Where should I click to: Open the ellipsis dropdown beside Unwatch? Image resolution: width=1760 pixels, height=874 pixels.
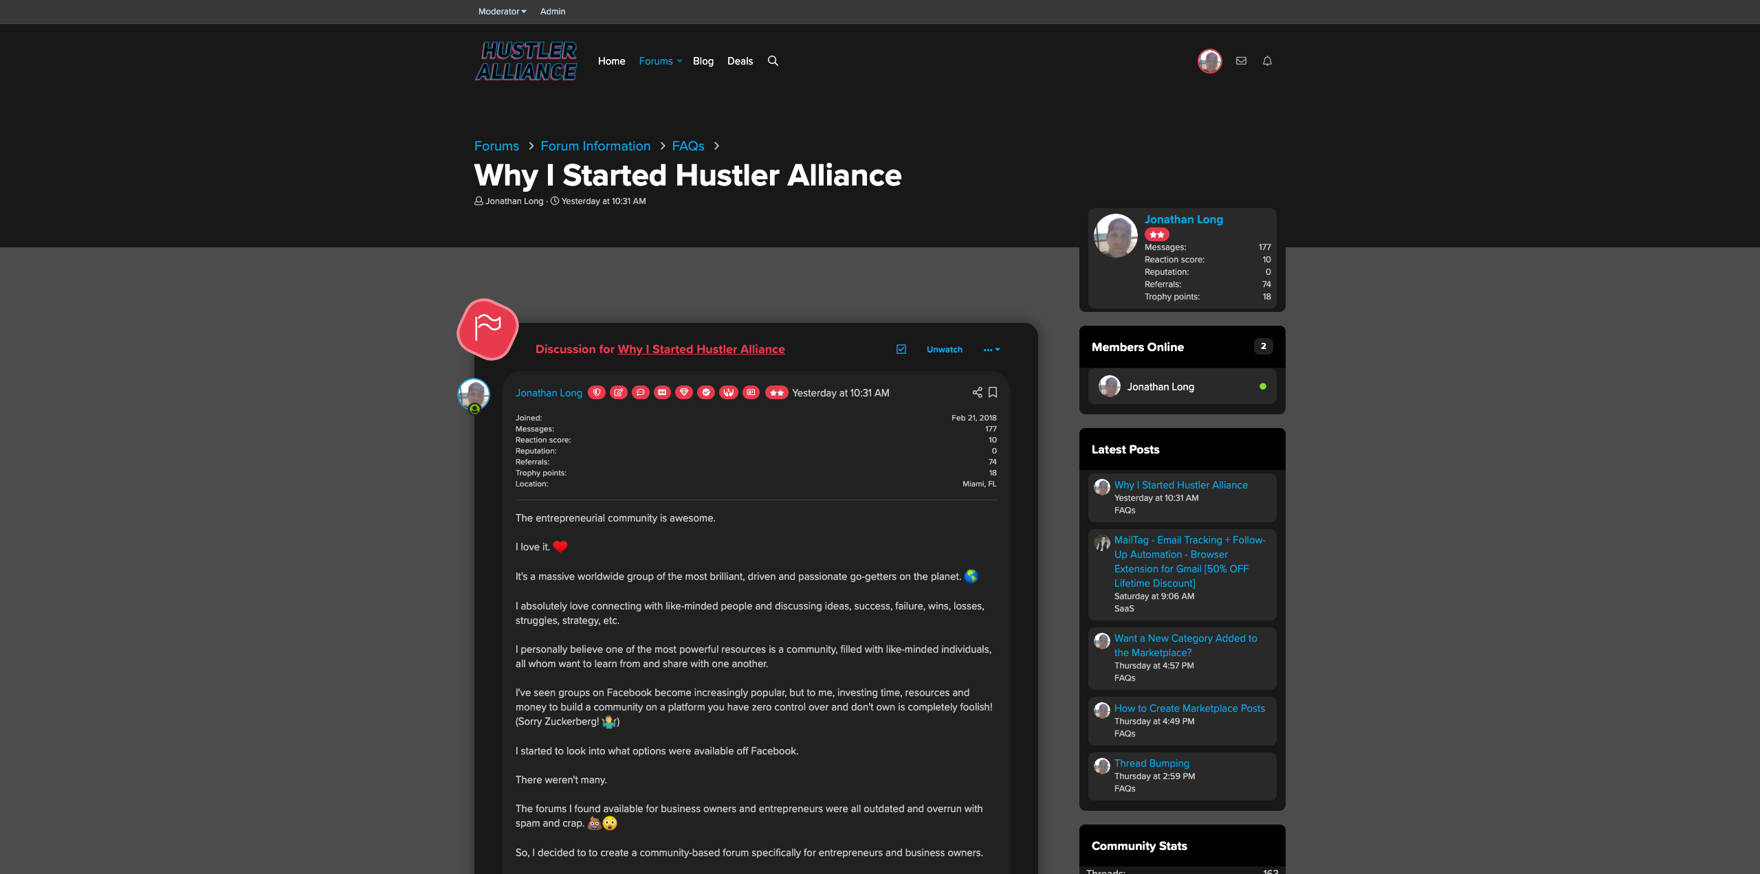991,349
